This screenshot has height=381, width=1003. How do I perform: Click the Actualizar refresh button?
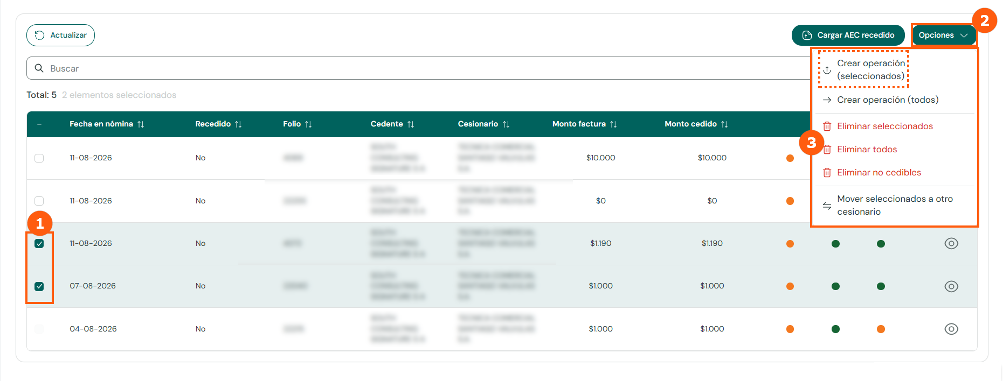click(60, 35)
